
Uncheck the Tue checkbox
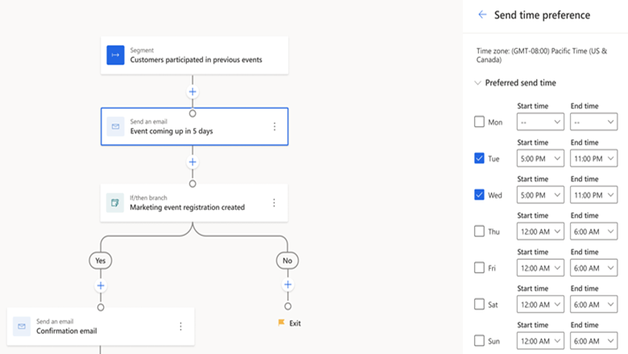[479, 158]
